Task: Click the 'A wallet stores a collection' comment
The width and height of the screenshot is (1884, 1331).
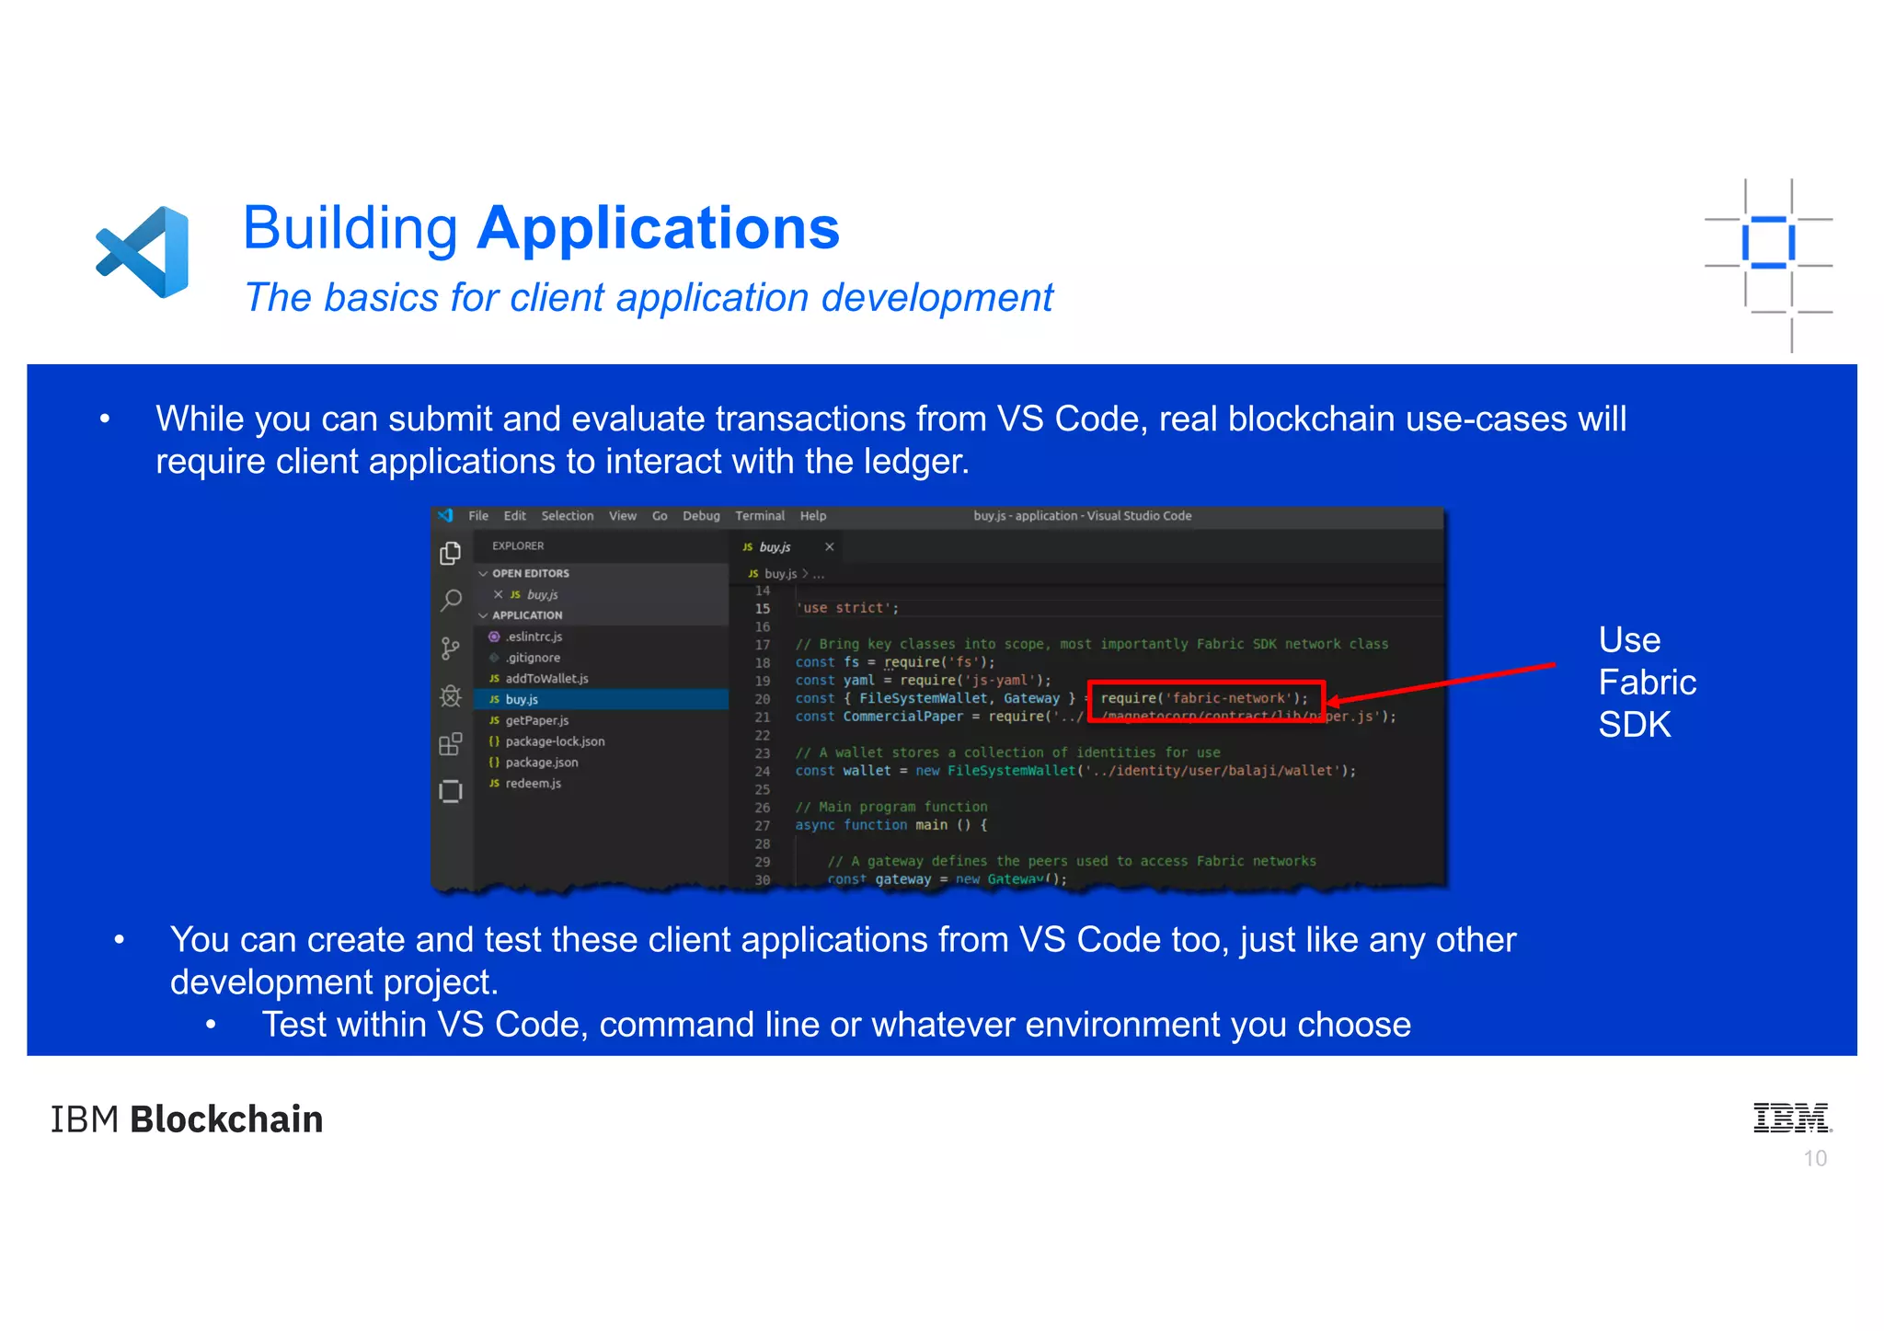Action: 1008,753
